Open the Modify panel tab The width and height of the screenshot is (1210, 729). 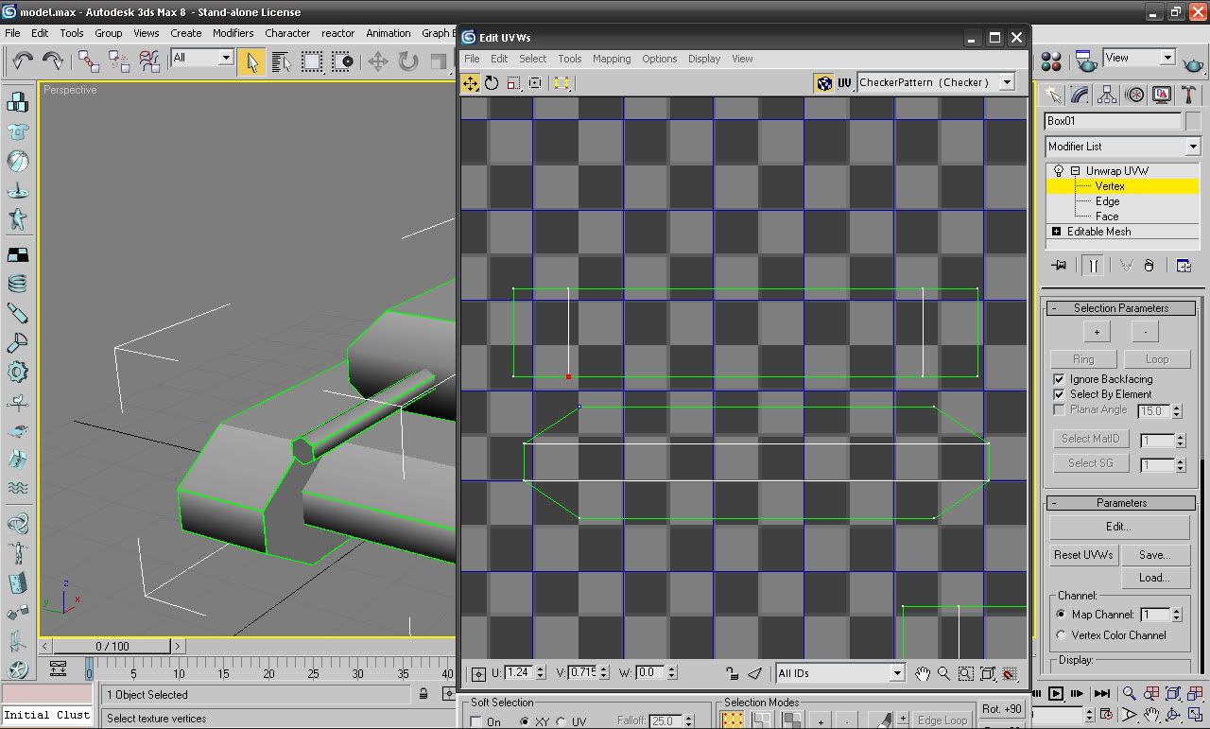[x=1079, y=95]
